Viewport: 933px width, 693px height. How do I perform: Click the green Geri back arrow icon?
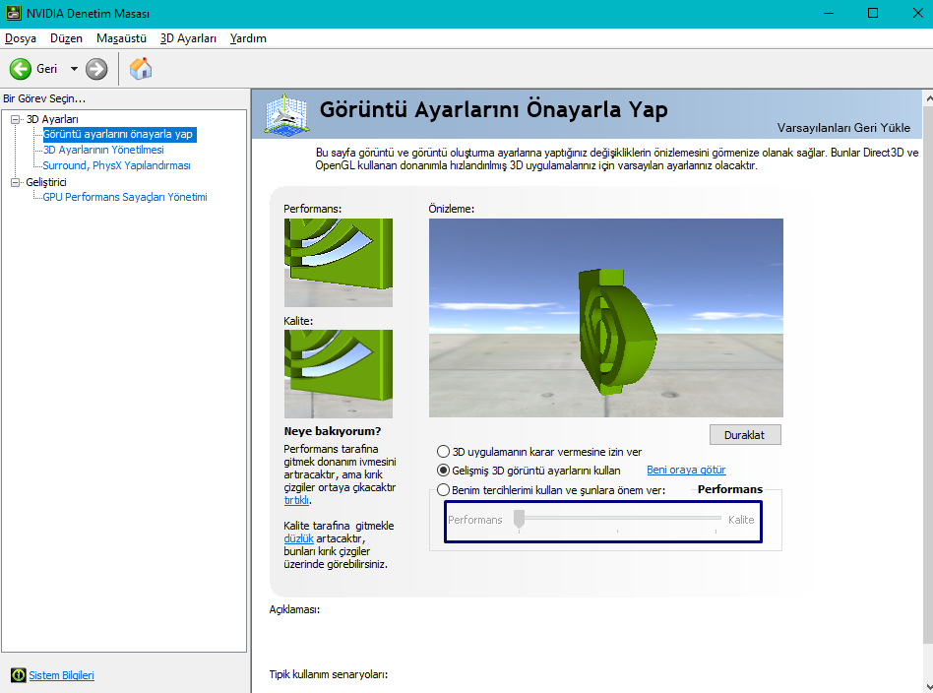(x=21, y=69)
